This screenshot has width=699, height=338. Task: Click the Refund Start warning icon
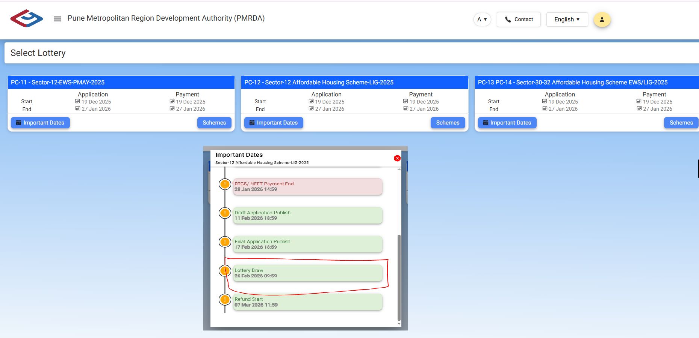(225, 299)
